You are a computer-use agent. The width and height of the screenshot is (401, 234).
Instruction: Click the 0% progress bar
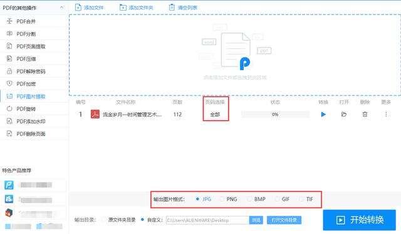click(275, 114)
